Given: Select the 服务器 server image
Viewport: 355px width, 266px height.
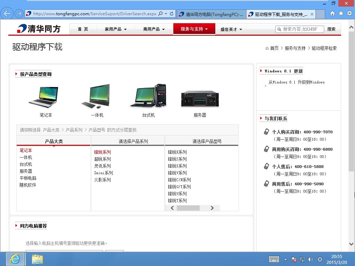Looking at the screenshot, I should 200,99.
